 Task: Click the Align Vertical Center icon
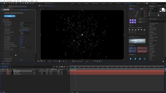141,30
